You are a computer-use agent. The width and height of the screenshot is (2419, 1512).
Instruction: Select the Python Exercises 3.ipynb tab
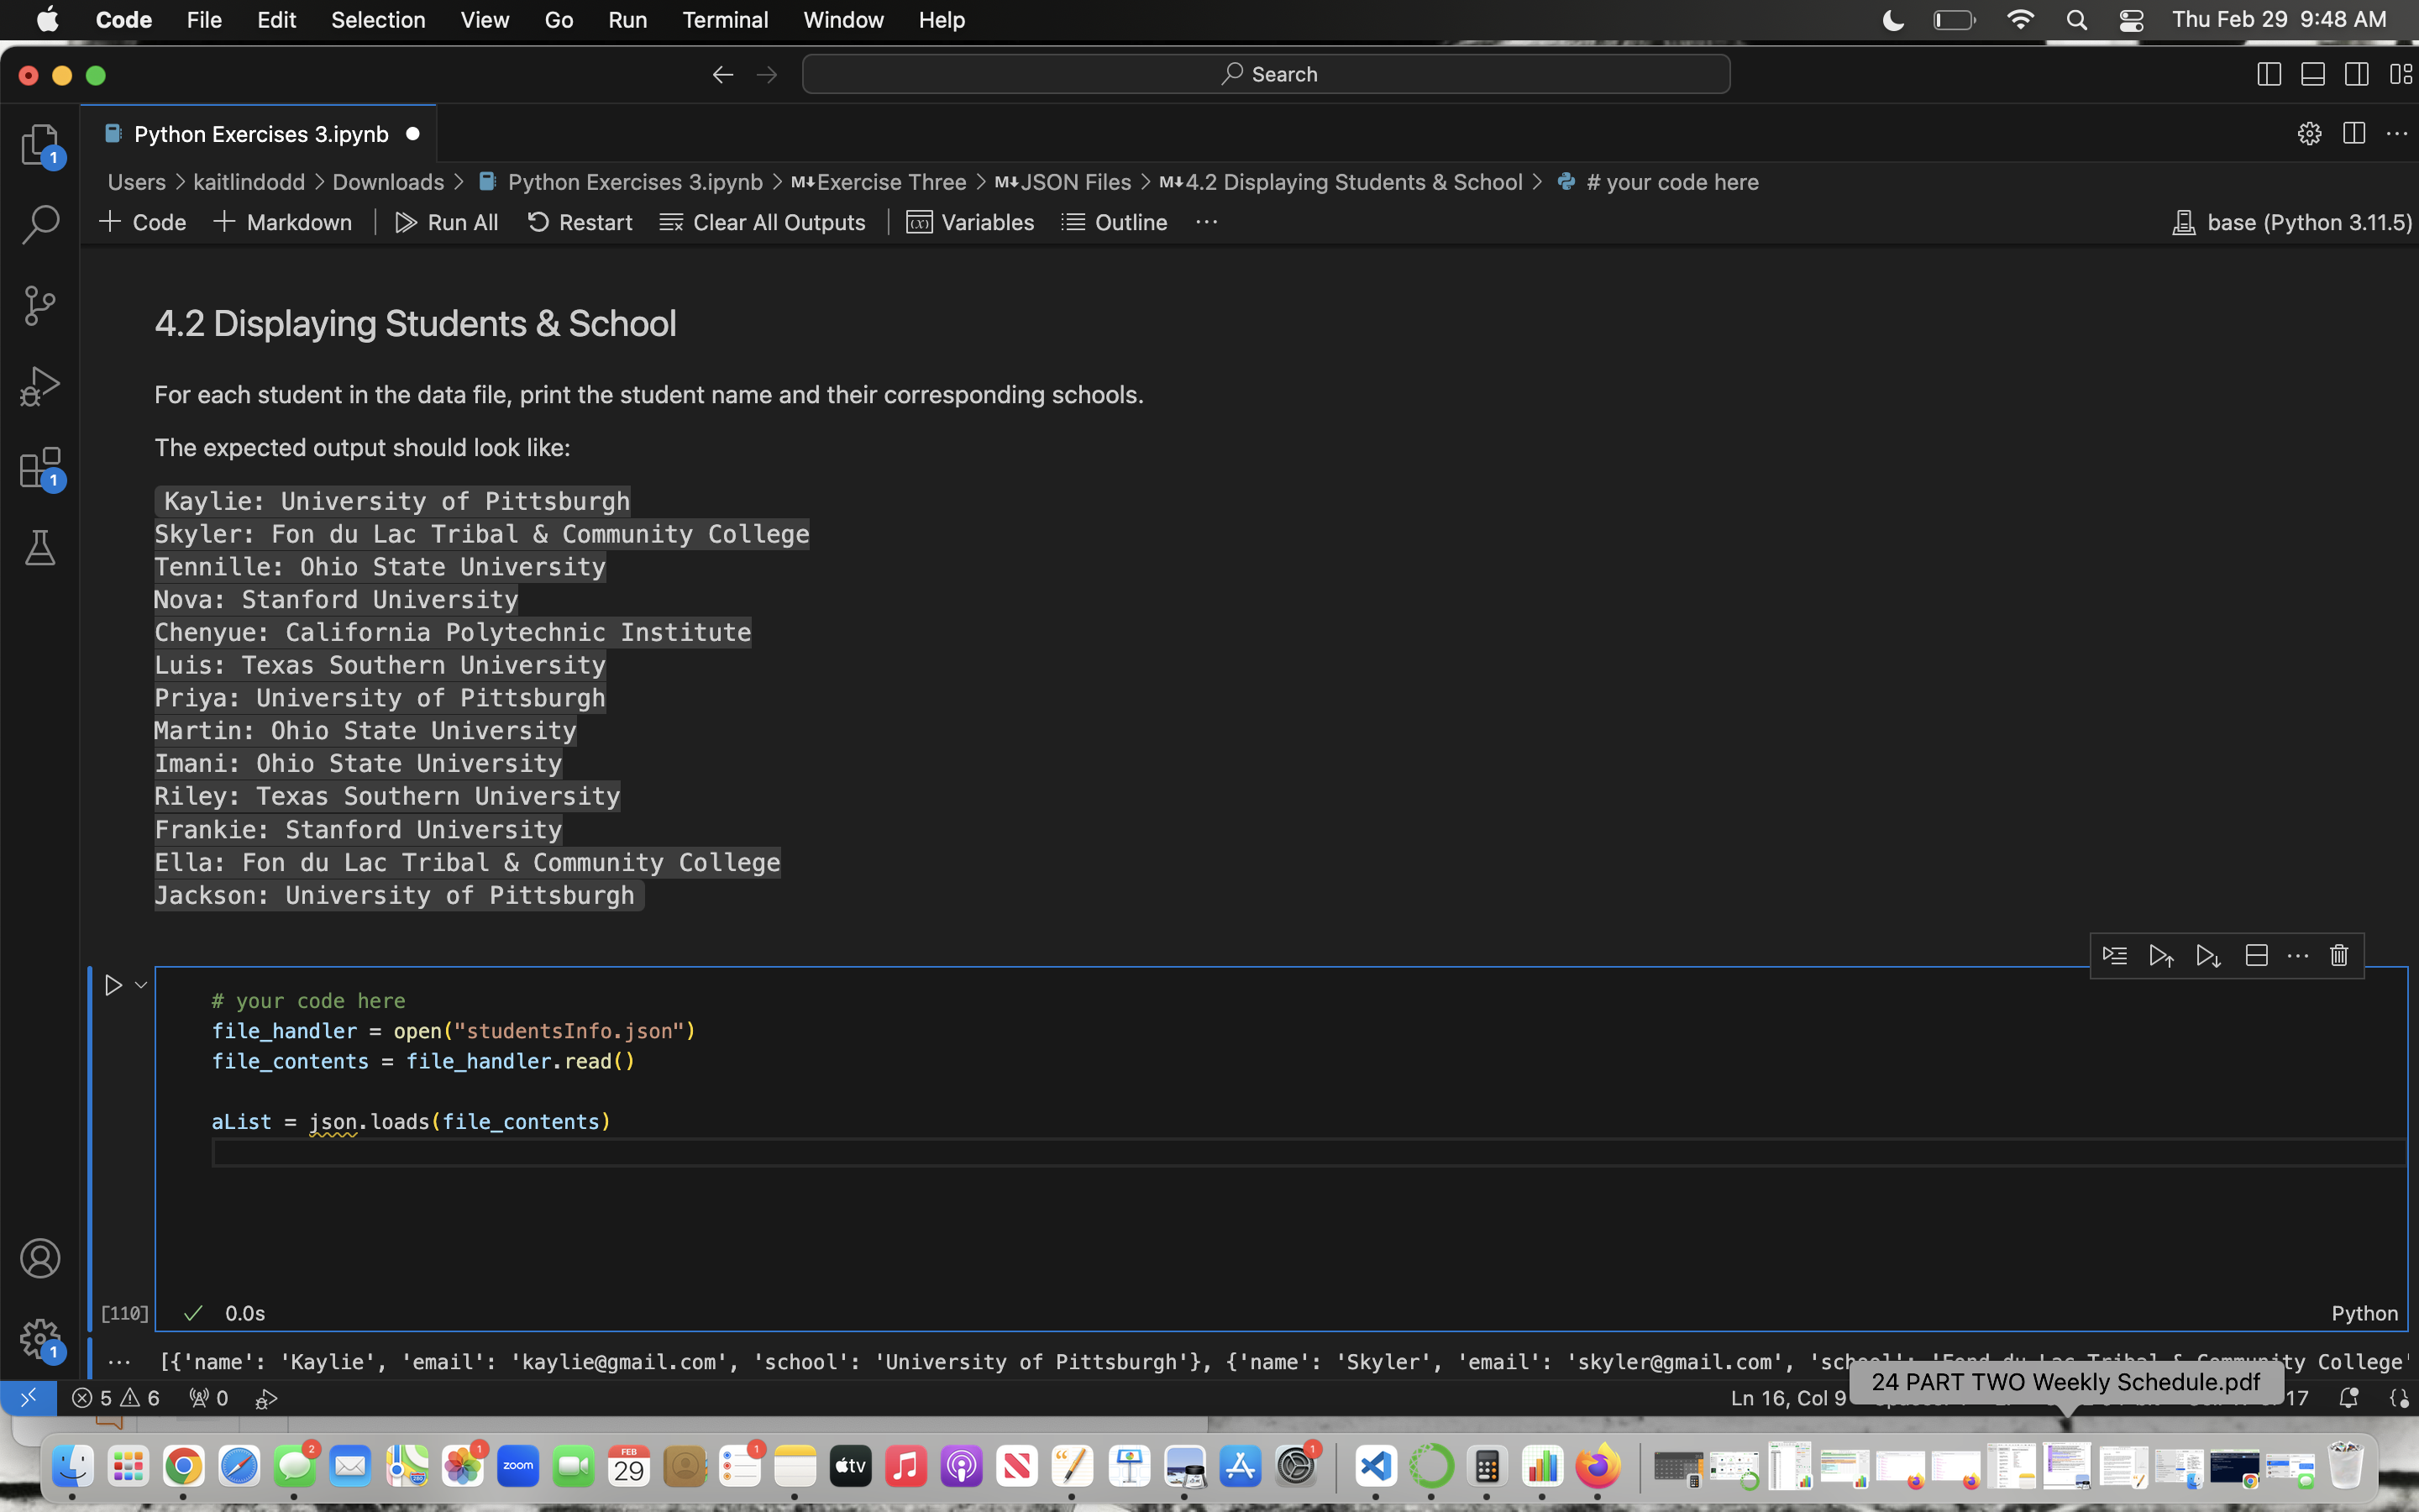[x=260, y=134]
